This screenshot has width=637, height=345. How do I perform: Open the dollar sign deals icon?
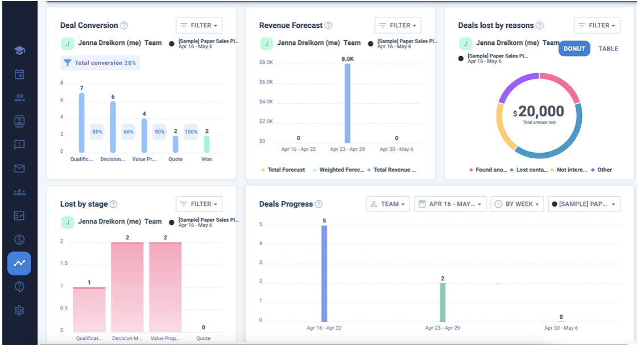pos(19,239)
